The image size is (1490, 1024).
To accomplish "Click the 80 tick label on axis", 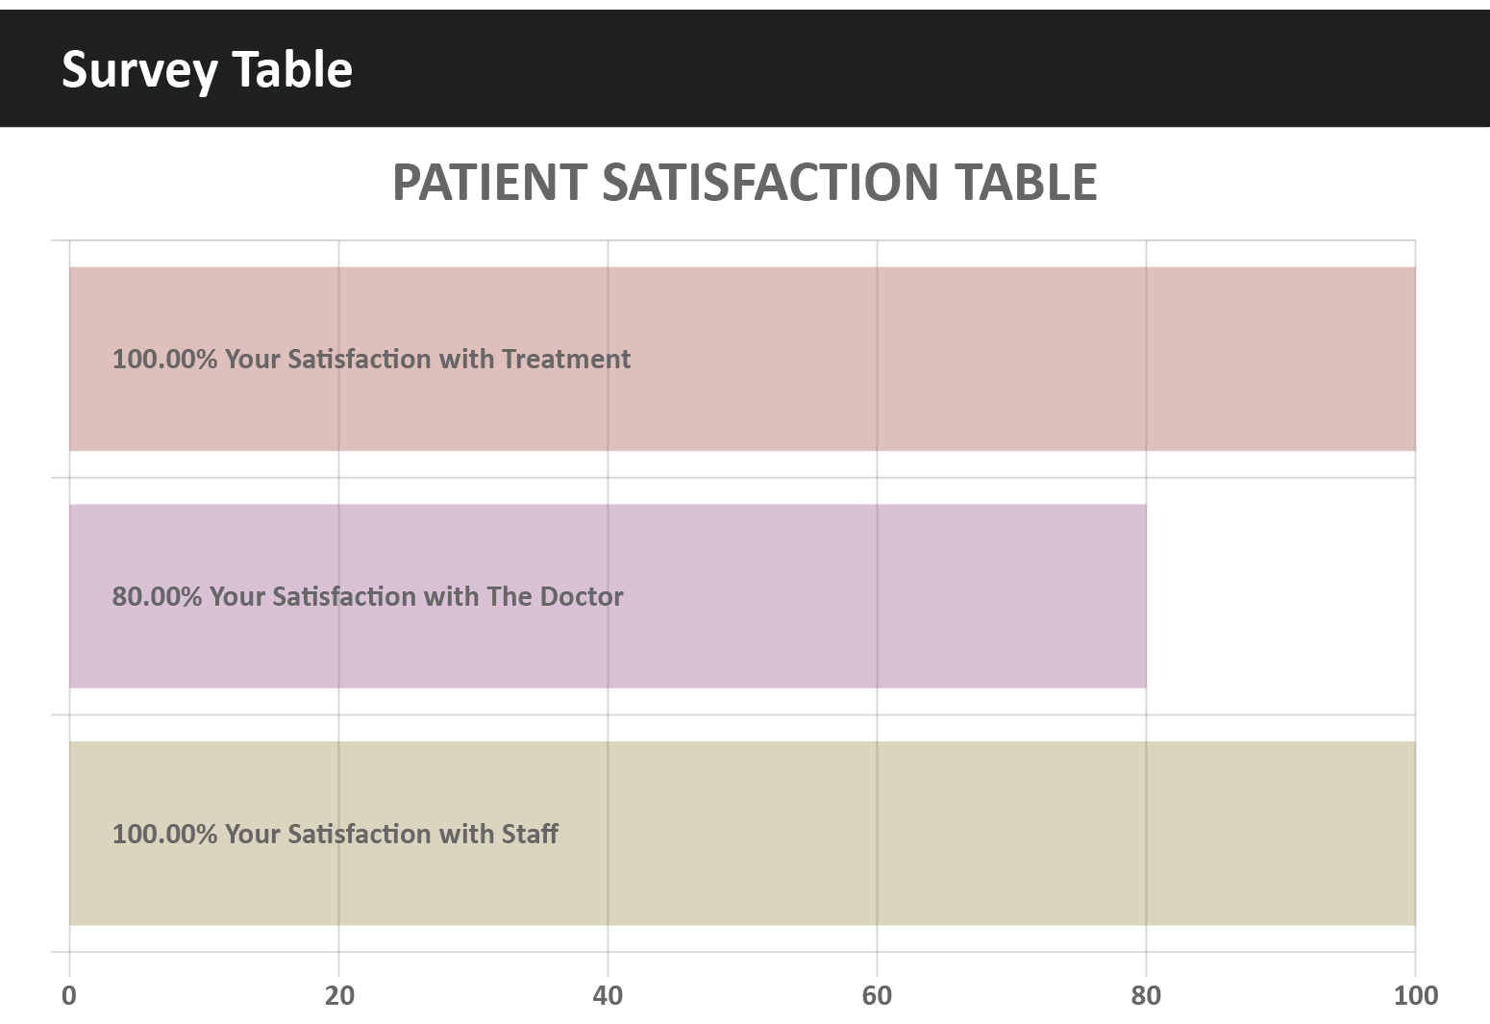I will [1146, 995].
